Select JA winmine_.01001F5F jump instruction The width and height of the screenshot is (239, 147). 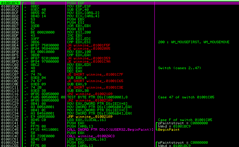89,45
